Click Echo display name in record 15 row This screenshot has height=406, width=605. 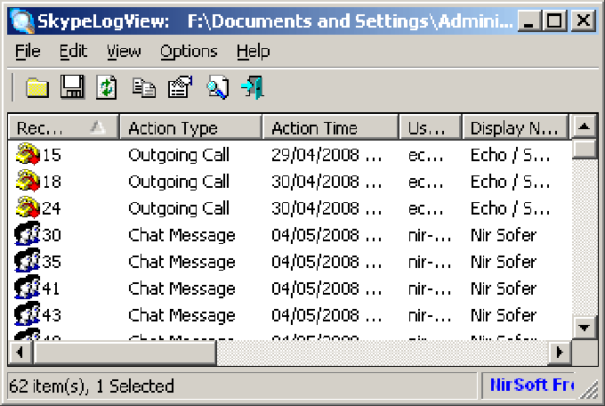[510, 155]
